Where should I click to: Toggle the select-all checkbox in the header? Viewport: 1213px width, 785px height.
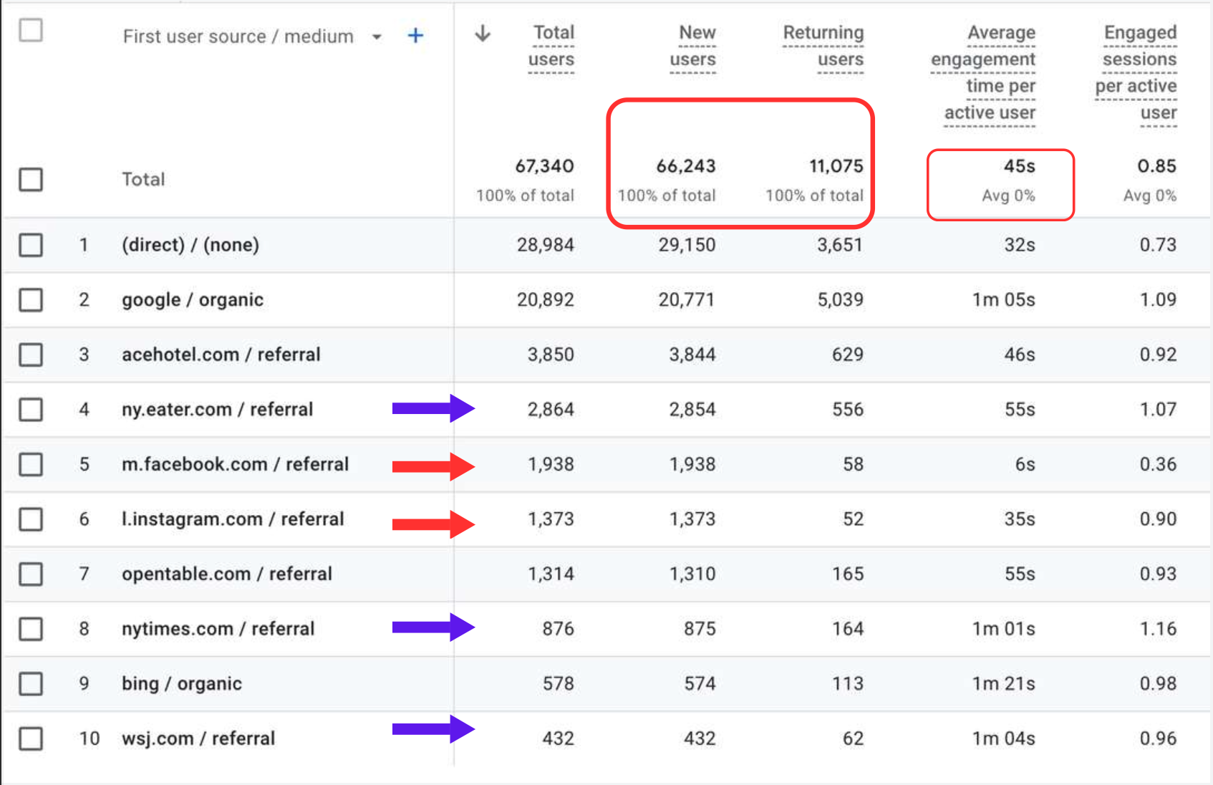[31, 31]
